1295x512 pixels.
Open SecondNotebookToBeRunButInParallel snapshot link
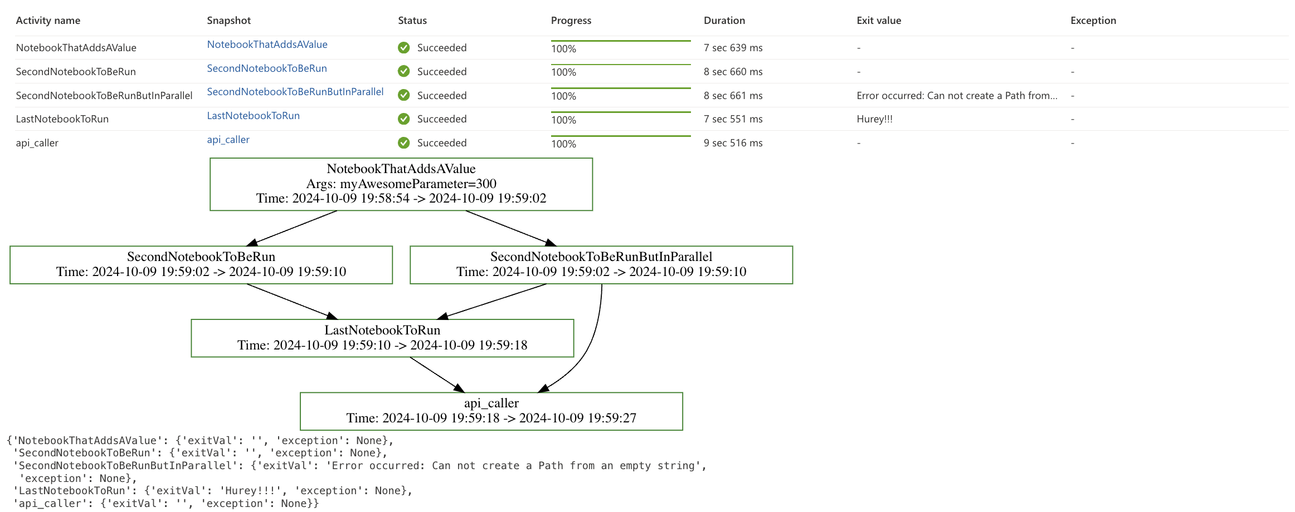click(x=295, y=92)
